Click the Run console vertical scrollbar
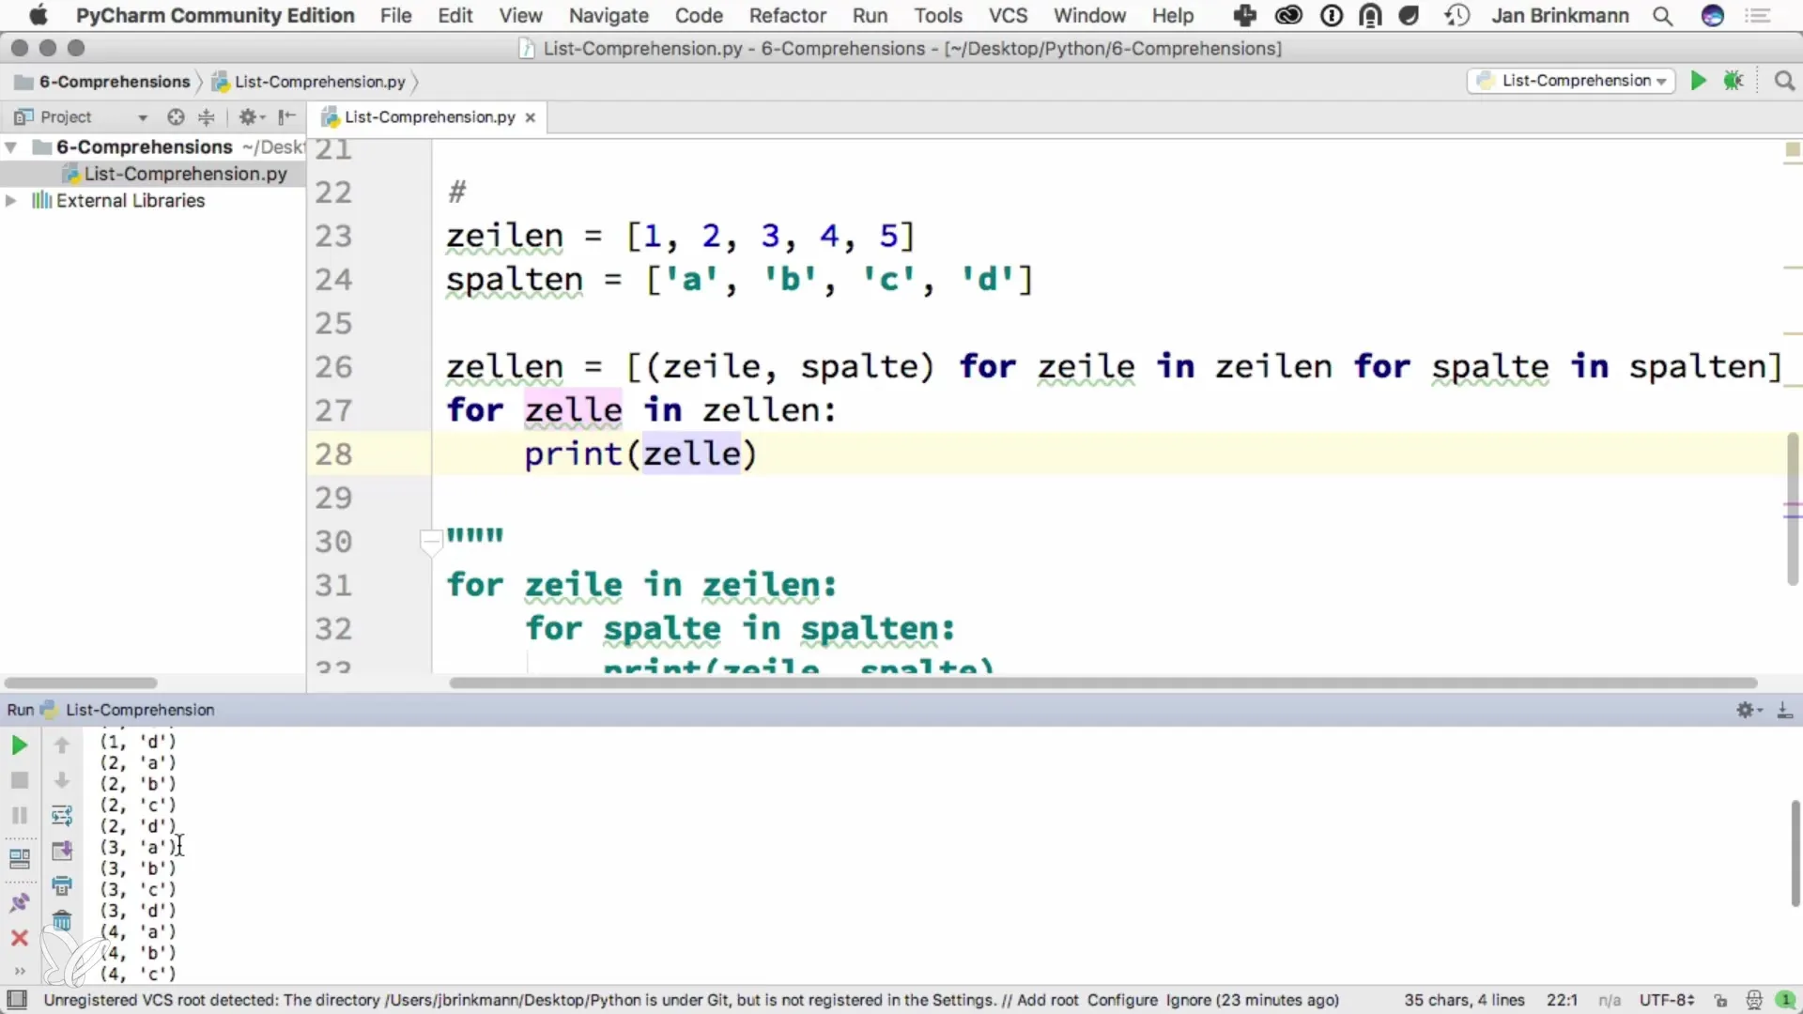Screen dimensions: 1803x1014 coord(1795,853)
